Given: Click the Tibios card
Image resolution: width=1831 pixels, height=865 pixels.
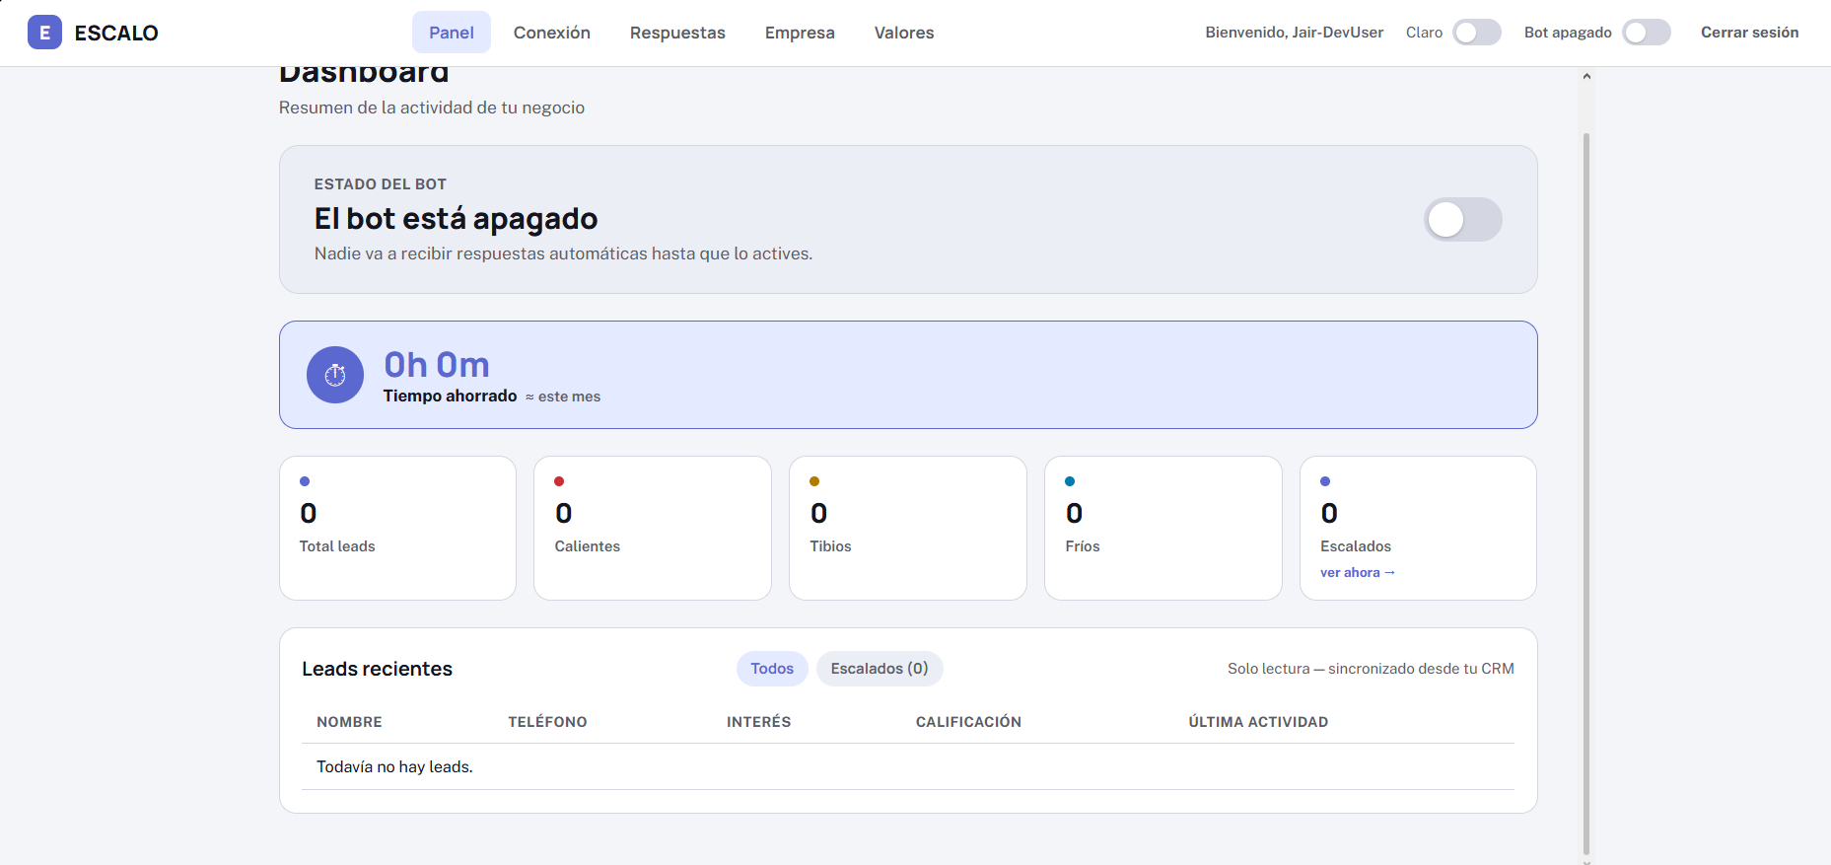Looking at the screenshot, I should coord(908,528).
